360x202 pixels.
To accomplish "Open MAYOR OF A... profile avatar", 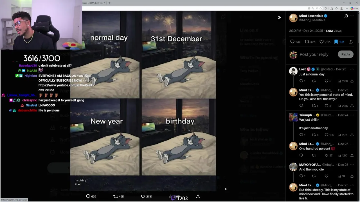I will (x=293, y=167).
